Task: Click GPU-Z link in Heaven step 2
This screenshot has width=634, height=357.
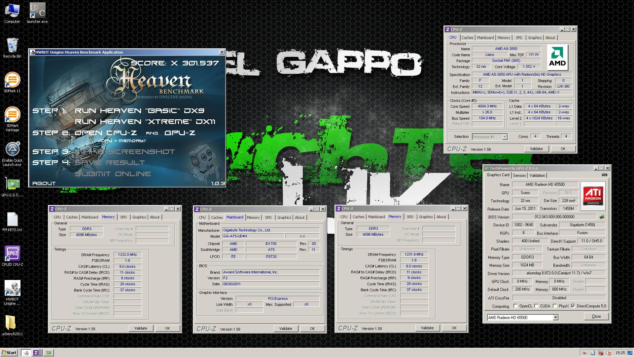Action: pyautogui.click(x=180, y=133)
